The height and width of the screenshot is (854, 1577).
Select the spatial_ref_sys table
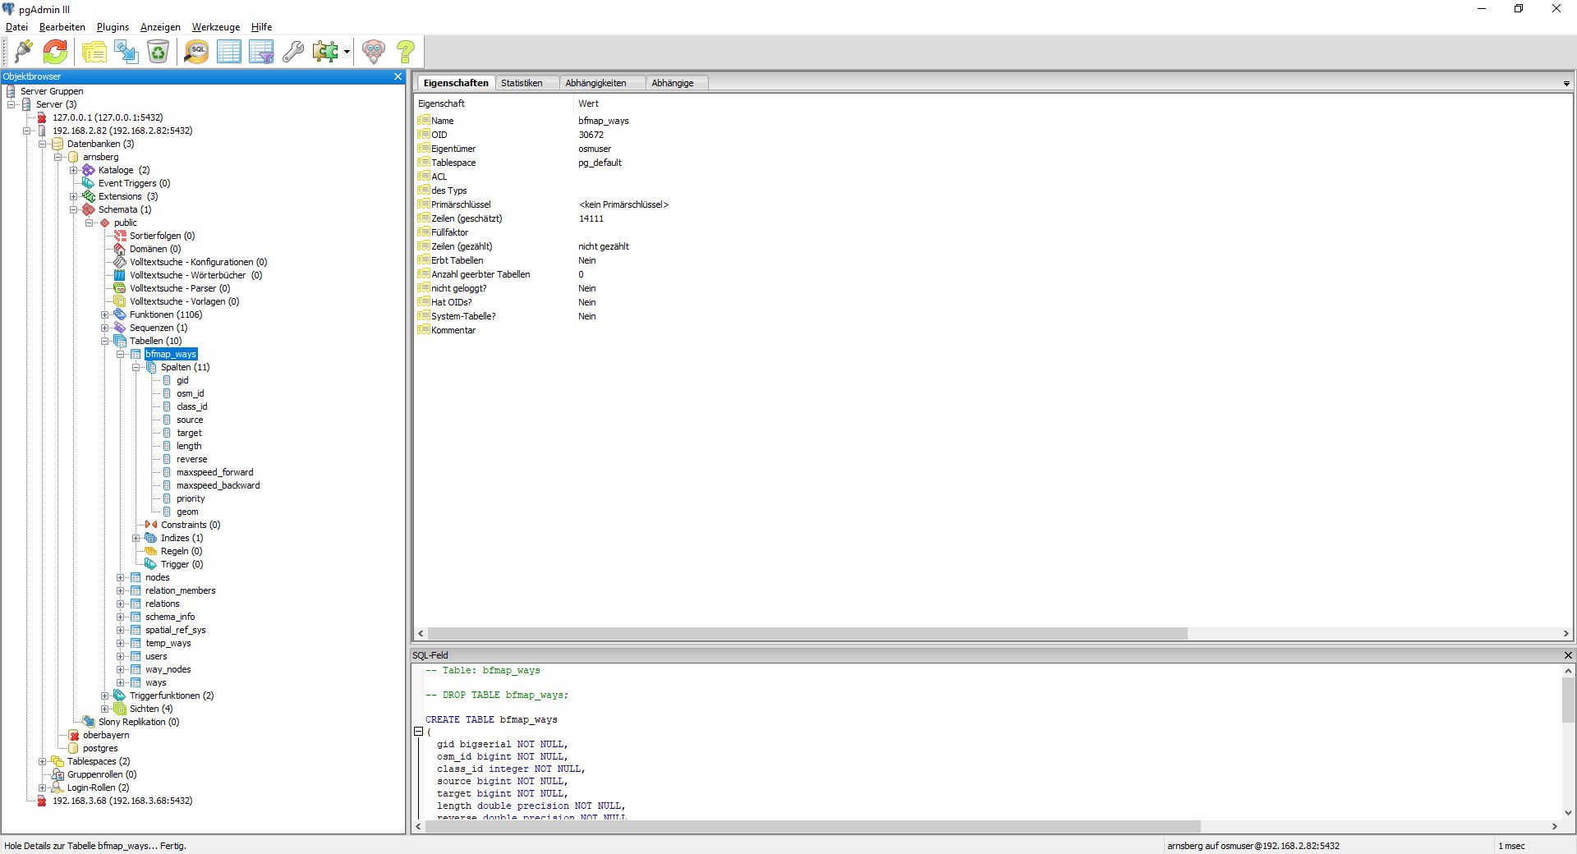(x=176, y=630)
